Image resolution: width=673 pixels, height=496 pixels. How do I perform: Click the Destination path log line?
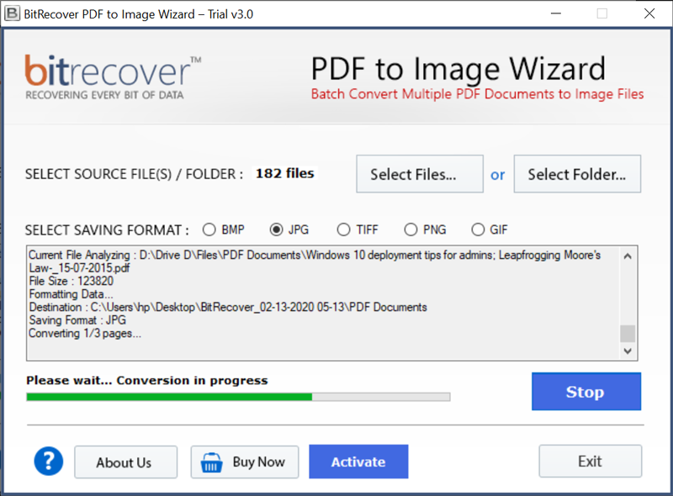pyautogui.click(x=228, y=307)
